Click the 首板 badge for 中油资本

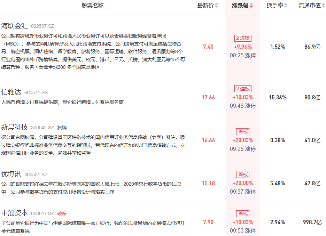pos(243,214)
